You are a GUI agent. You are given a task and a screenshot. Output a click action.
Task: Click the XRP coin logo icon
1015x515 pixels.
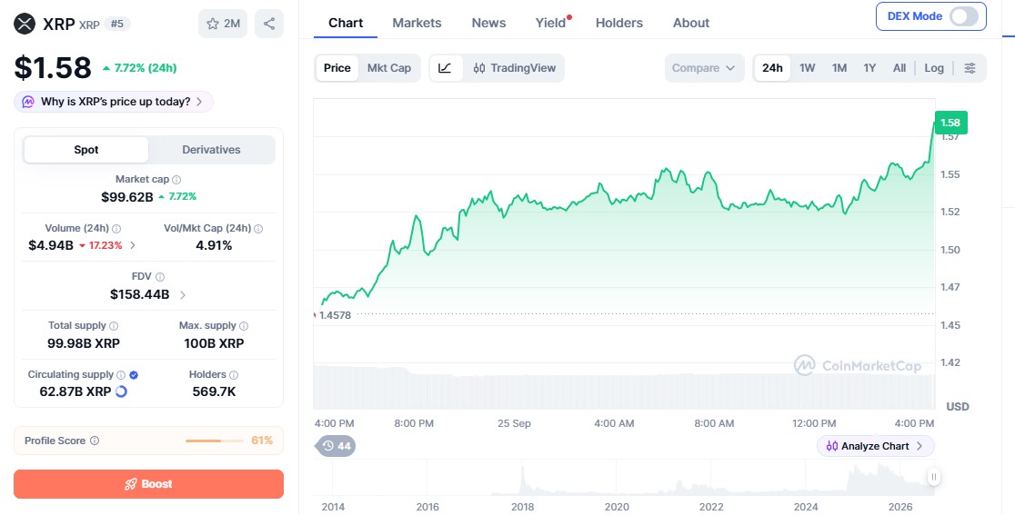(x=25, y=24)
